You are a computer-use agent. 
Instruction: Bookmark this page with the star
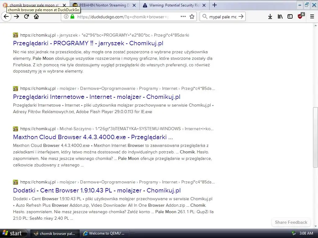point(192,17)
